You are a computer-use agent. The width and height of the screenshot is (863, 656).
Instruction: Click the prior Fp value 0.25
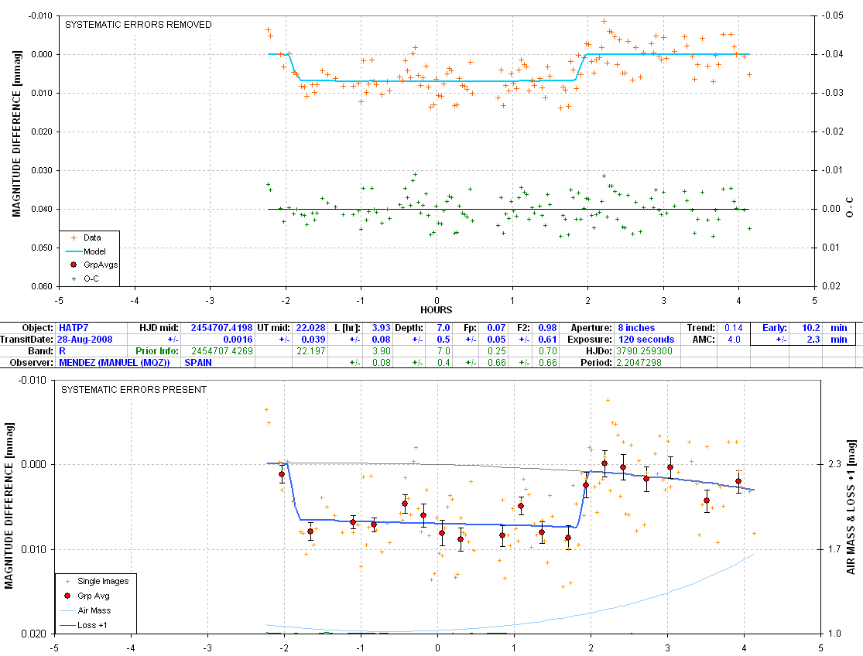(x=496, y=350)
